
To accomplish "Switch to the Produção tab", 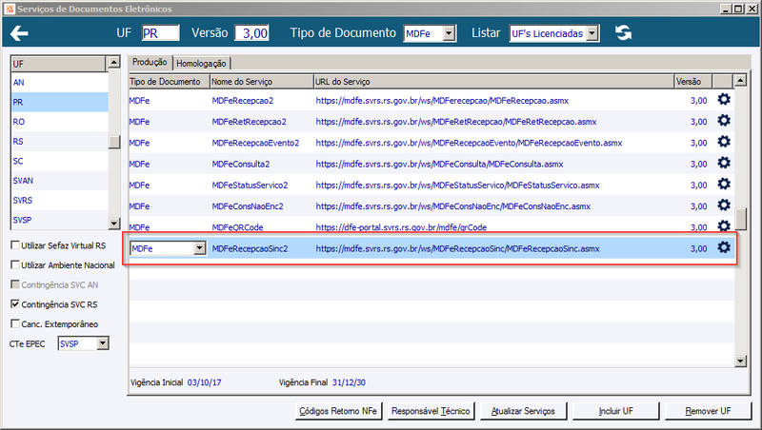I will click(150, 62).
